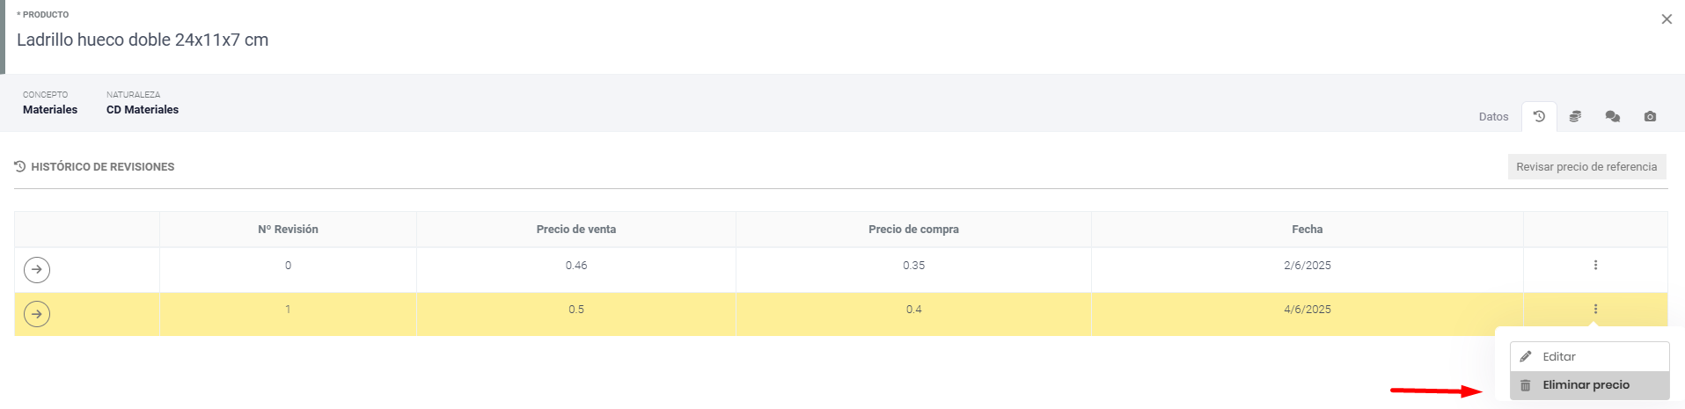Click the product name field 'Ladrillo hueco doble'
The width and height of the screenshot is (1685, 409).
click(143, 40)
